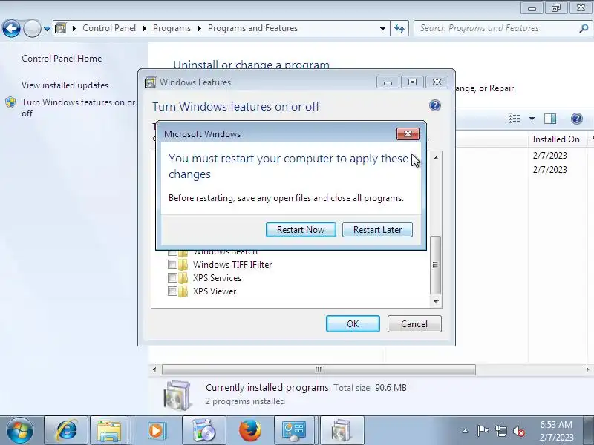Screen dimensions: 594x445
Task: Click the 'Windows TIFF IFilter' feature label
Action: [232, 265]
